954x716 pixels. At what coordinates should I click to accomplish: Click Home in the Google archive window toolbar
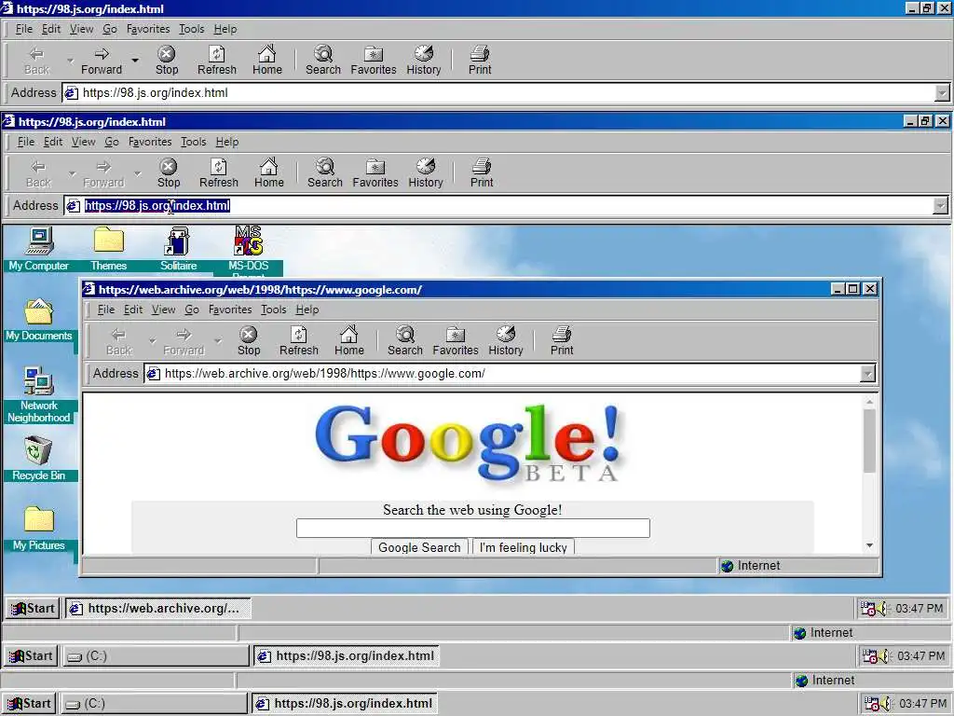pyautogui.click(x=348, y=341)
